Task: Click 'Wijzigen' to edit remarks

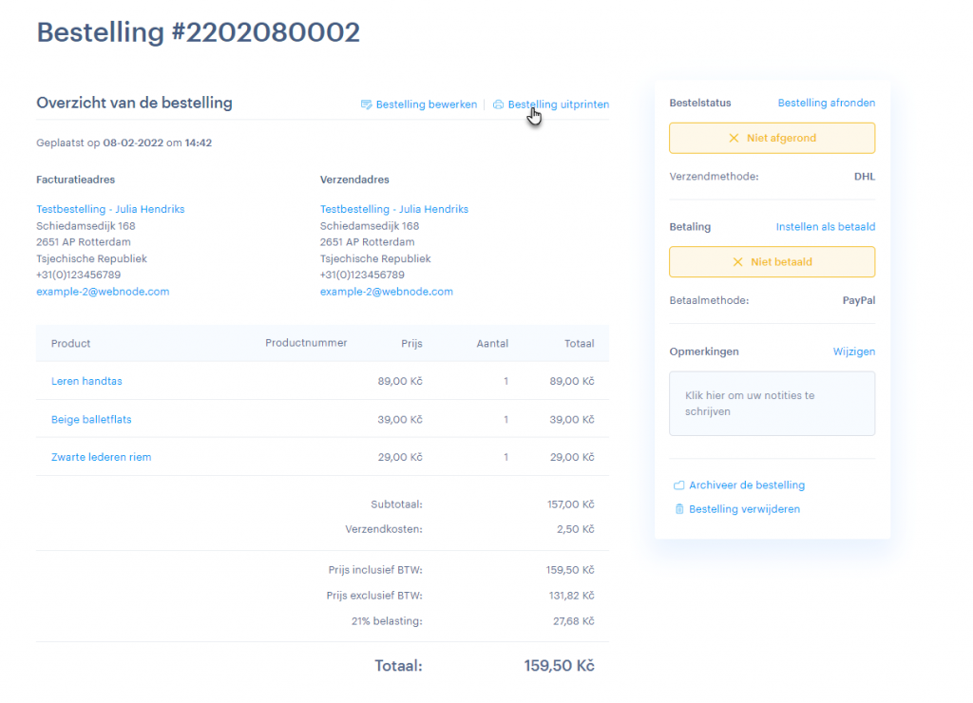Action: pos(853,351)
